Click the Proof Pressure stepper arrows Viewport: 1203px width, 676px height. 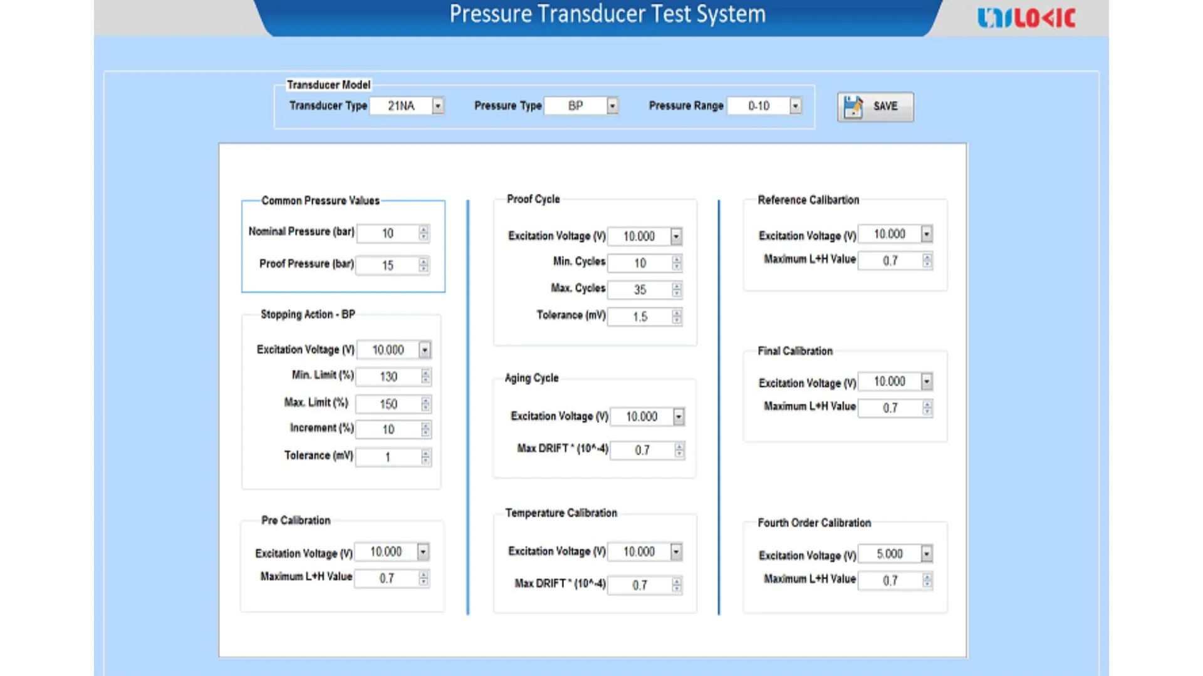(424, 265)
